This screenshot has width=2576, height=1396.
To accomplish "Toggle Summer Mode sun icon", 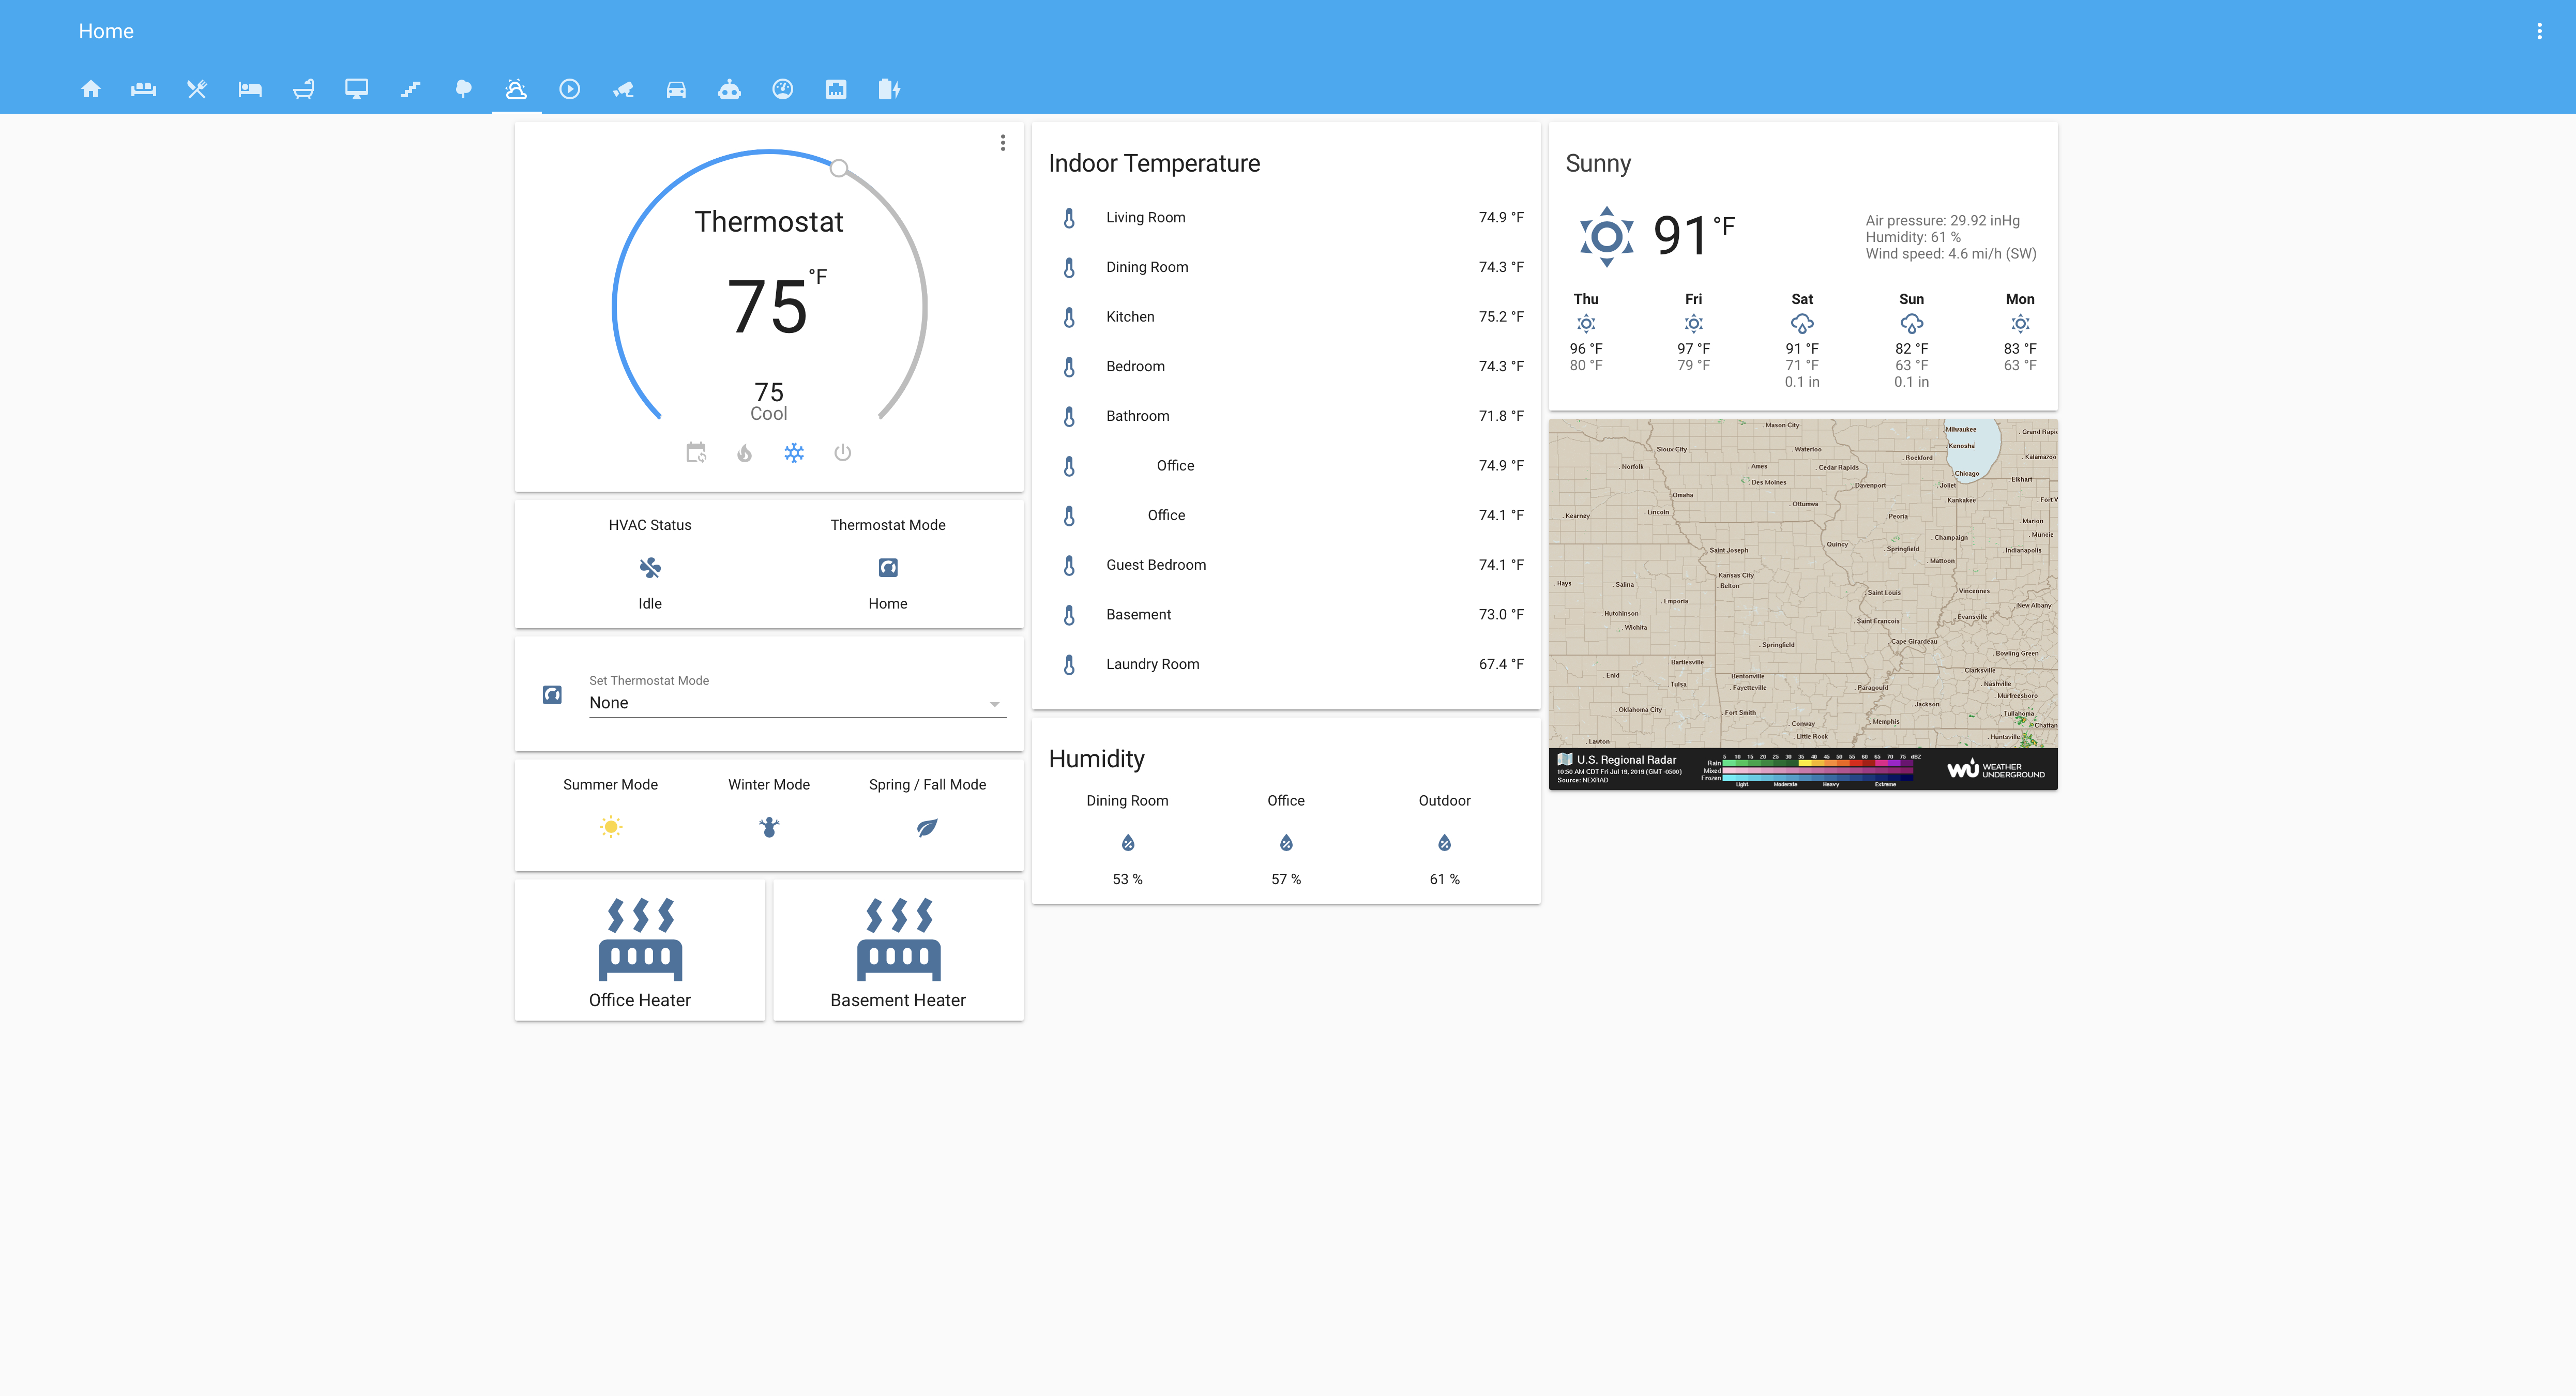I will coord(610,827).
